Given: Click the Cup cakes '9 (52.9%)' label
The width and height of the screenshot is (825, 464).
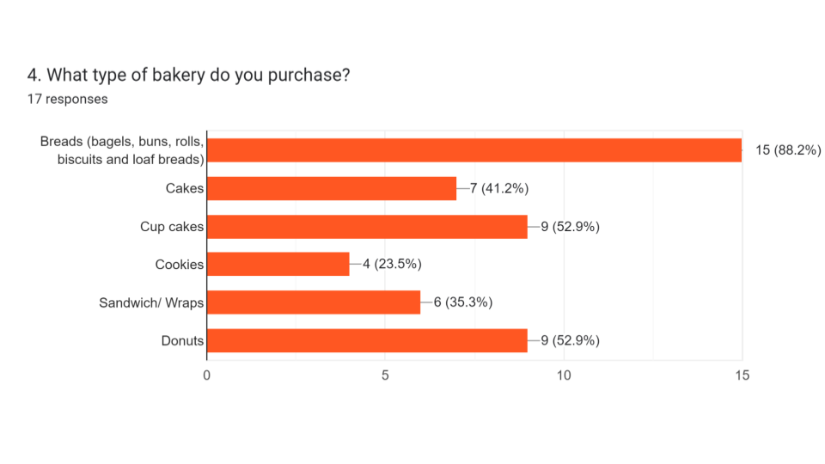Looking at the screenshot, I should point(571,227).
